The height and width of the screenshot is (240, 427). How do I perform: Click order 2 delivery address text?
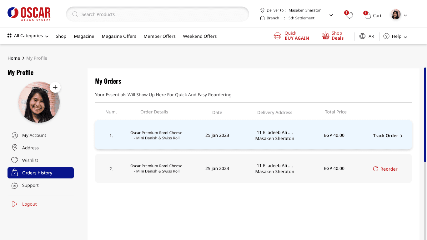point(275,168)
